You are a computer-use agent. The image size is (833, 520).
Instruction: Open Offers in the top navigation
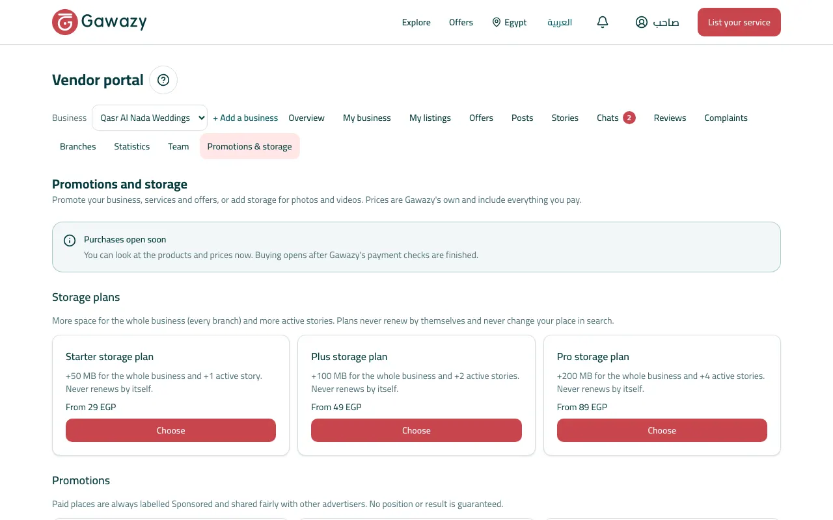pos(461,22)
